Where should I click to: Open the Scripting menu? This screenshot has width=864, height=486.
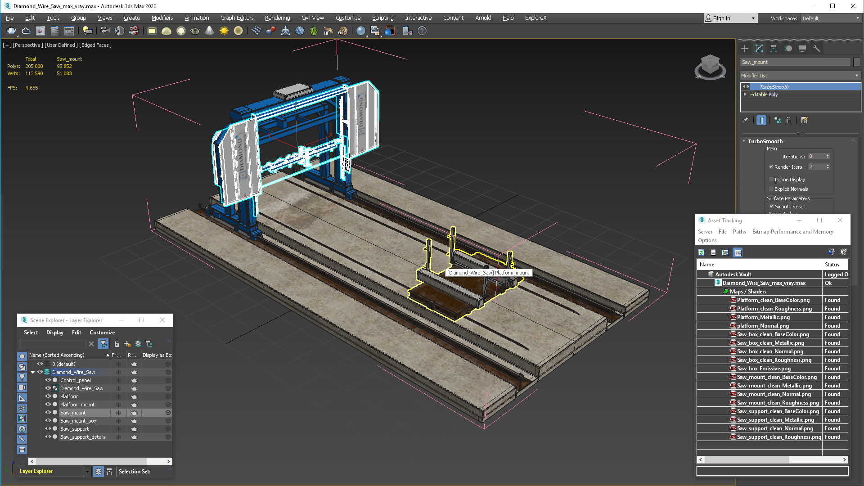pyautogui.click(x=382, y=18)
